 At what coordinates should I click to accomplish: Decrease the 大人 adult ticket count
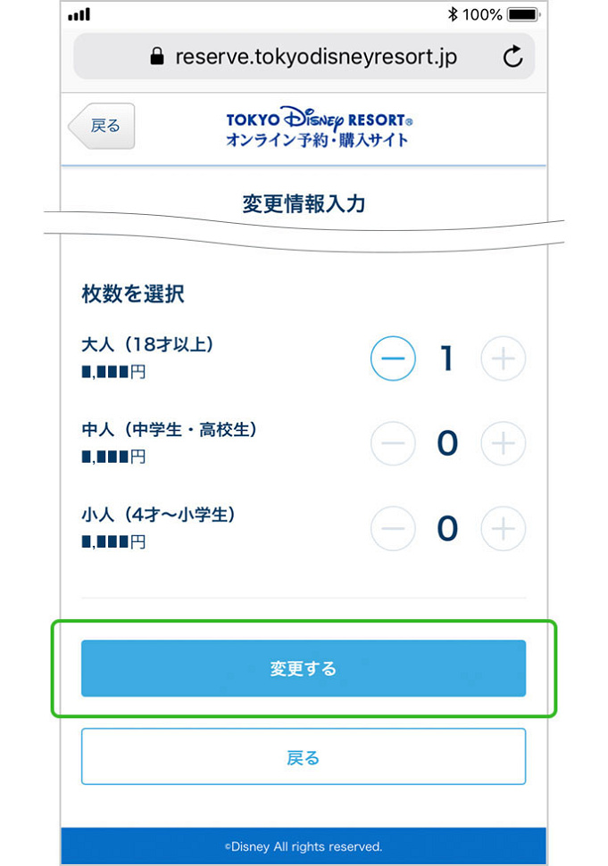(x=393, y=359)
